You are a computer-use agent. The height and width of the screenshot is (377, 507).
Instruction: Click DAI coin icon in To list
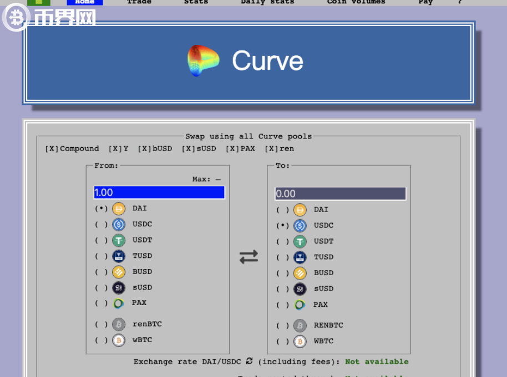tap(300, 210)
